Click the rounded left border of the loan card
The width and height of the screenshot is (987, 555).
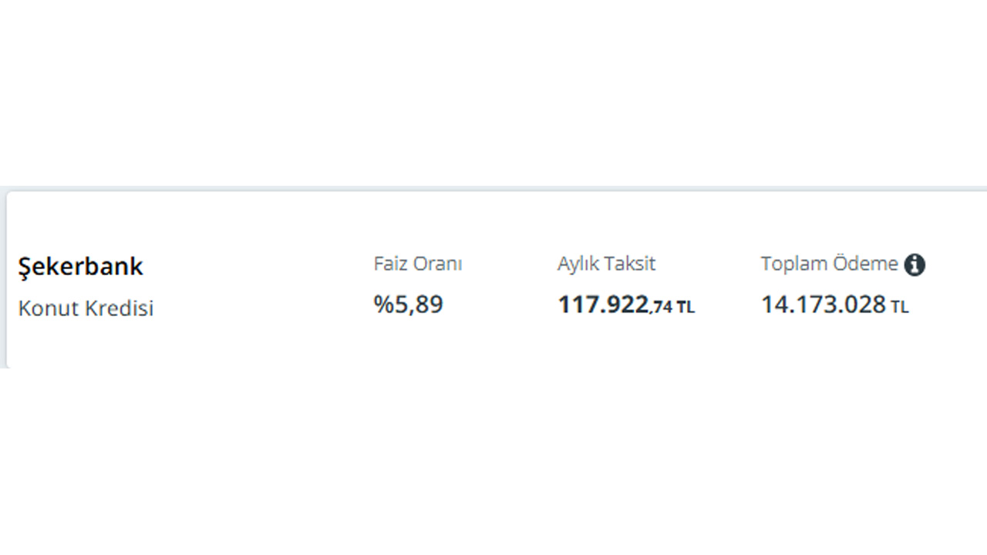tap(7, 279)
